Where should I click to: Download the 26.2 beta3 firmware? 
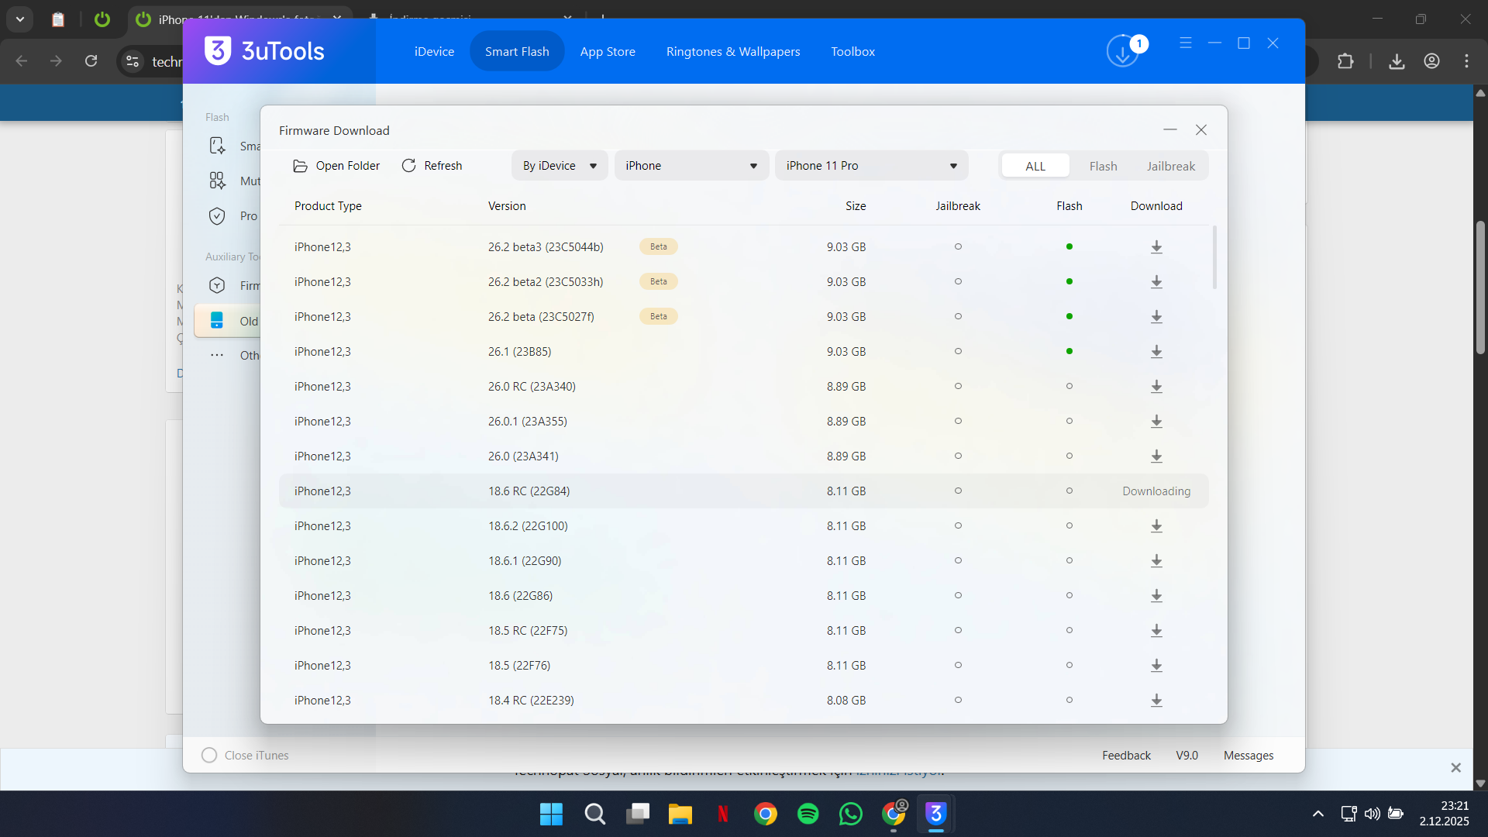(x=1156, y=247)
